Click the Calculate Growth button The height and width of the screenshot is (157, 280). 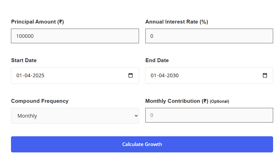tap(142, 144)
